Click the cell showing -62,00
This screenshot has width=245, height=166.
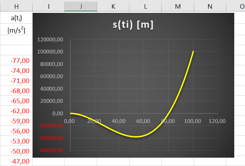20,111
